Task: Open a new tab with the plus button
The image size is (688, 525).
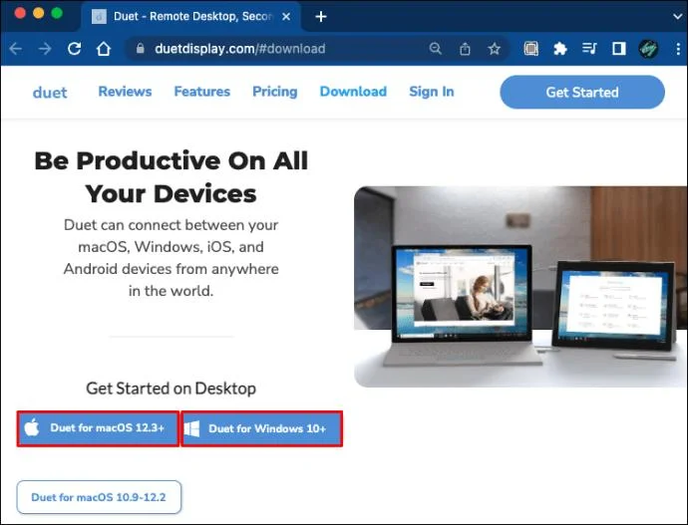Action: tap(321, 17)
